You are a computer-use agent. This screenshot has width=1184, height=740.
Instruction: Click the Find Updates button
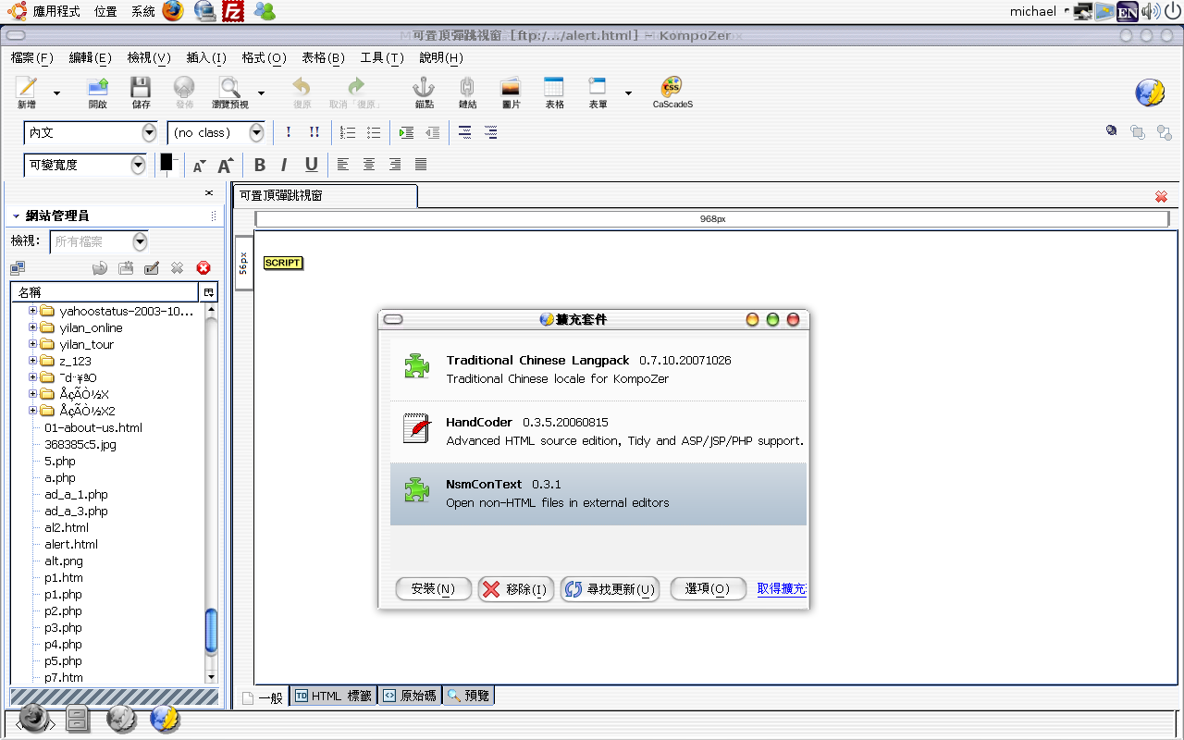coord(610,589)
